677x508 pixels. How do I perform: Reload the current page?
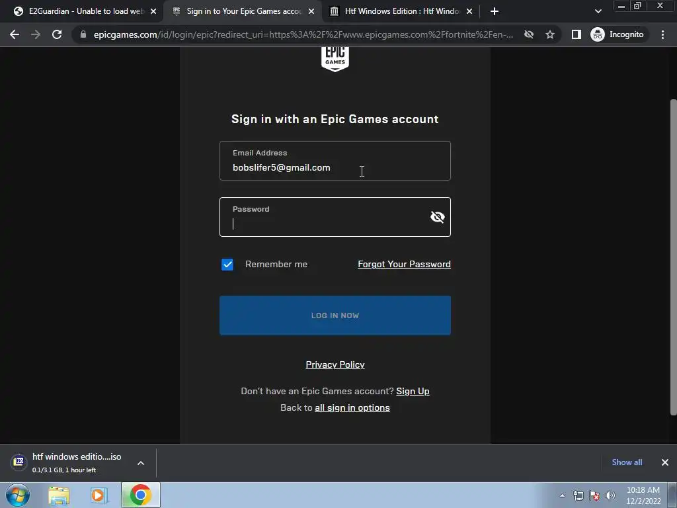[x=57, y=34]
